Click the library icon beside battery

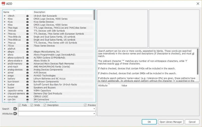[x=28, y=79]
